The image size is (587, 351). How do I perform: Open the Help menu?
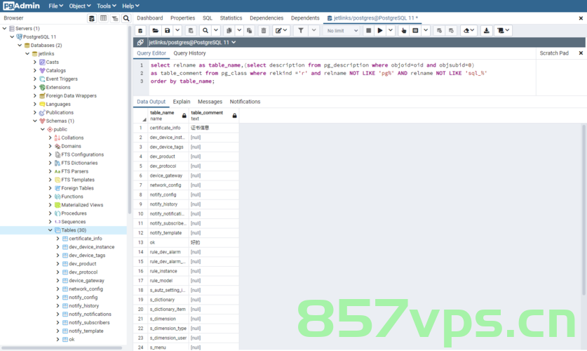[x=130, y=6]
